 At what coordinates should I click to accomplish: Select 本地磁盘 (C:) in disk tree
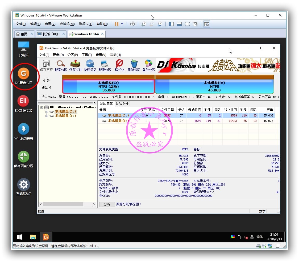65,111
